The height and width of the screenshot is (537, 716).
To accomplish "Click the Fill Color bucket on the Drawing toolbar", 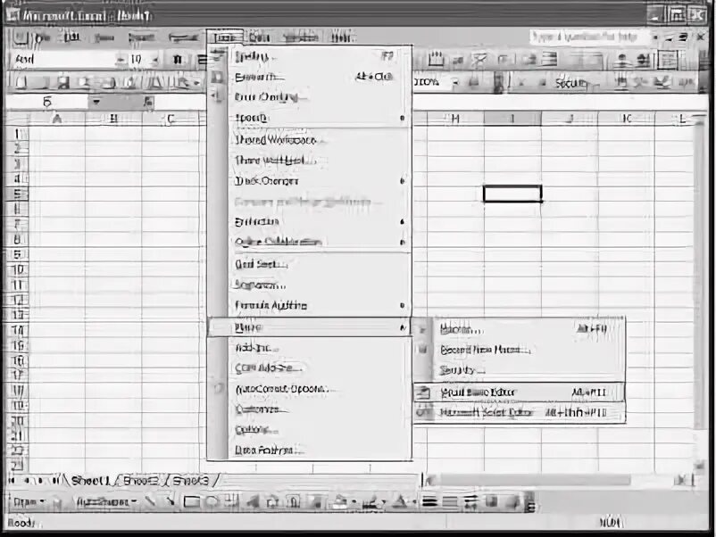I will [x=340, y=501].
